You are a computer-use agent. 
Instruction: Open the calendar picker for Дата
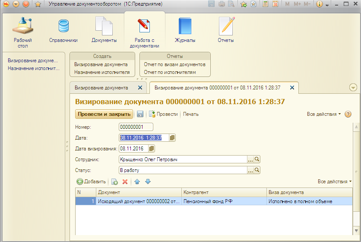pos(172,138)
